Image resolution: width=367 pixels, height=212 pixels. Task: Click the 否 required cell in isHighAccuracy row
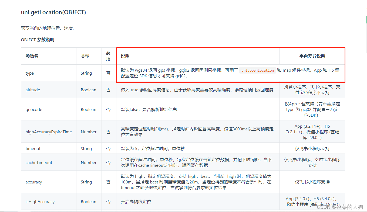pyautogui.click(x=108, y=201)
